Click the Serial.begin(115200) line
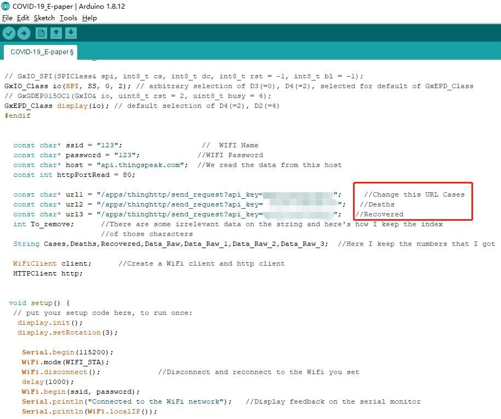 [67, 353]
